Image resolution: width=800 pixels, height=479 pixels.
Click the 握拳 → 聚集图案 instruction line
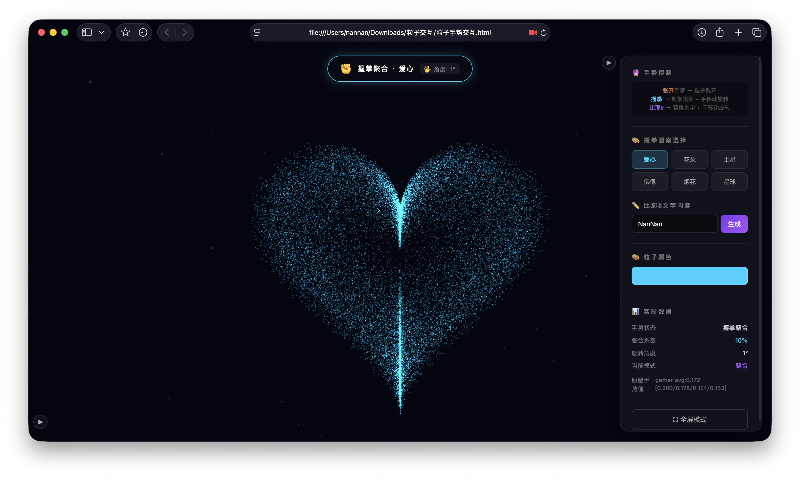point(690,99)
